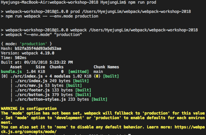The image size is (206, 135).
Task: Click the ./src/button.js 379 bytes line
Action: (x=53, y=95)
